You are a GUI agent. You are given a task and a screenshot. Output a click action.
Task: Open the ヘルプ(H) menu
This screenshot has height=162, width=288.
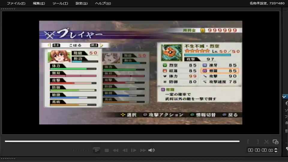103,3
